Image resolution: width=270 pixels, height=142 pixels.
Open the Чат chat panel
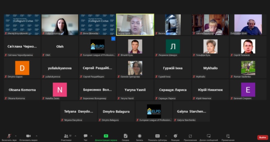pos(85,136)
